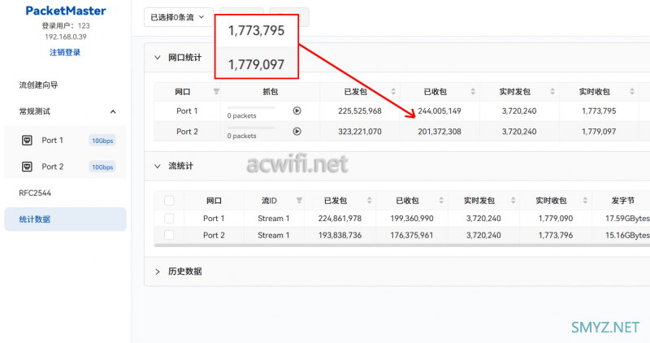
Task: Click the 176,375,961 stream received cell
Action: click(x=412, y=235)
